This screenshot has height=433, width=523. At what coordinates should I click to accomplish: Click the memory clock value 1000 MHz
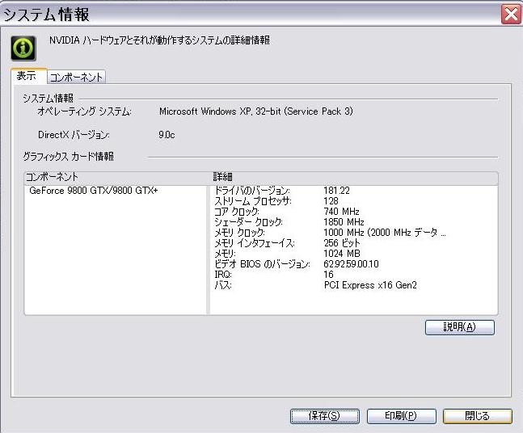385,233
